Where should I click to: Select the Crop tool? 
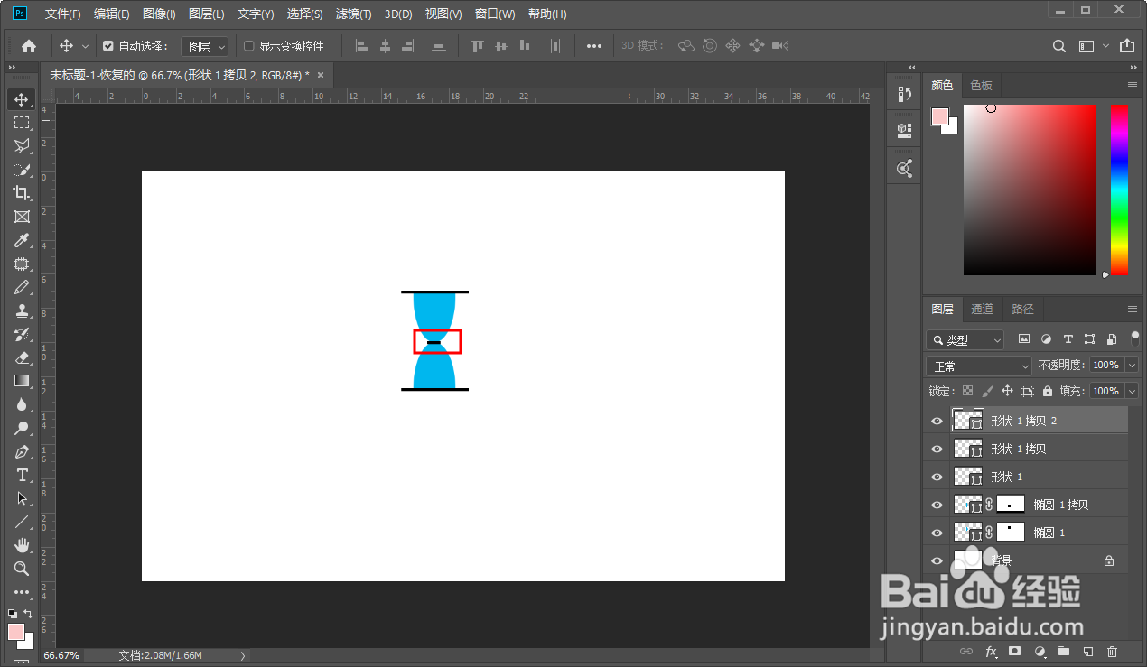point(22,193)
